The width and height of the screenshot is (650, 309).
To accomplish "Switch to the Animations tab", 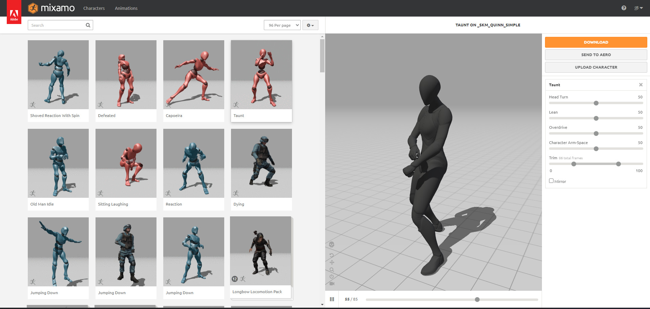I will (126, 8).
